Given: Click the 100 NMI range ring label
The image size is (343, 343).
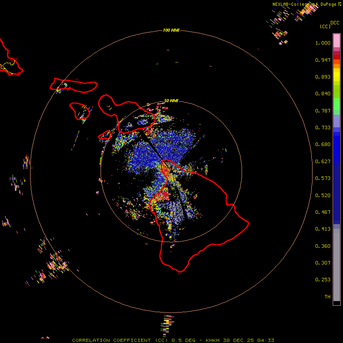Looking at the screenshot, I should [x=171, y=30].
